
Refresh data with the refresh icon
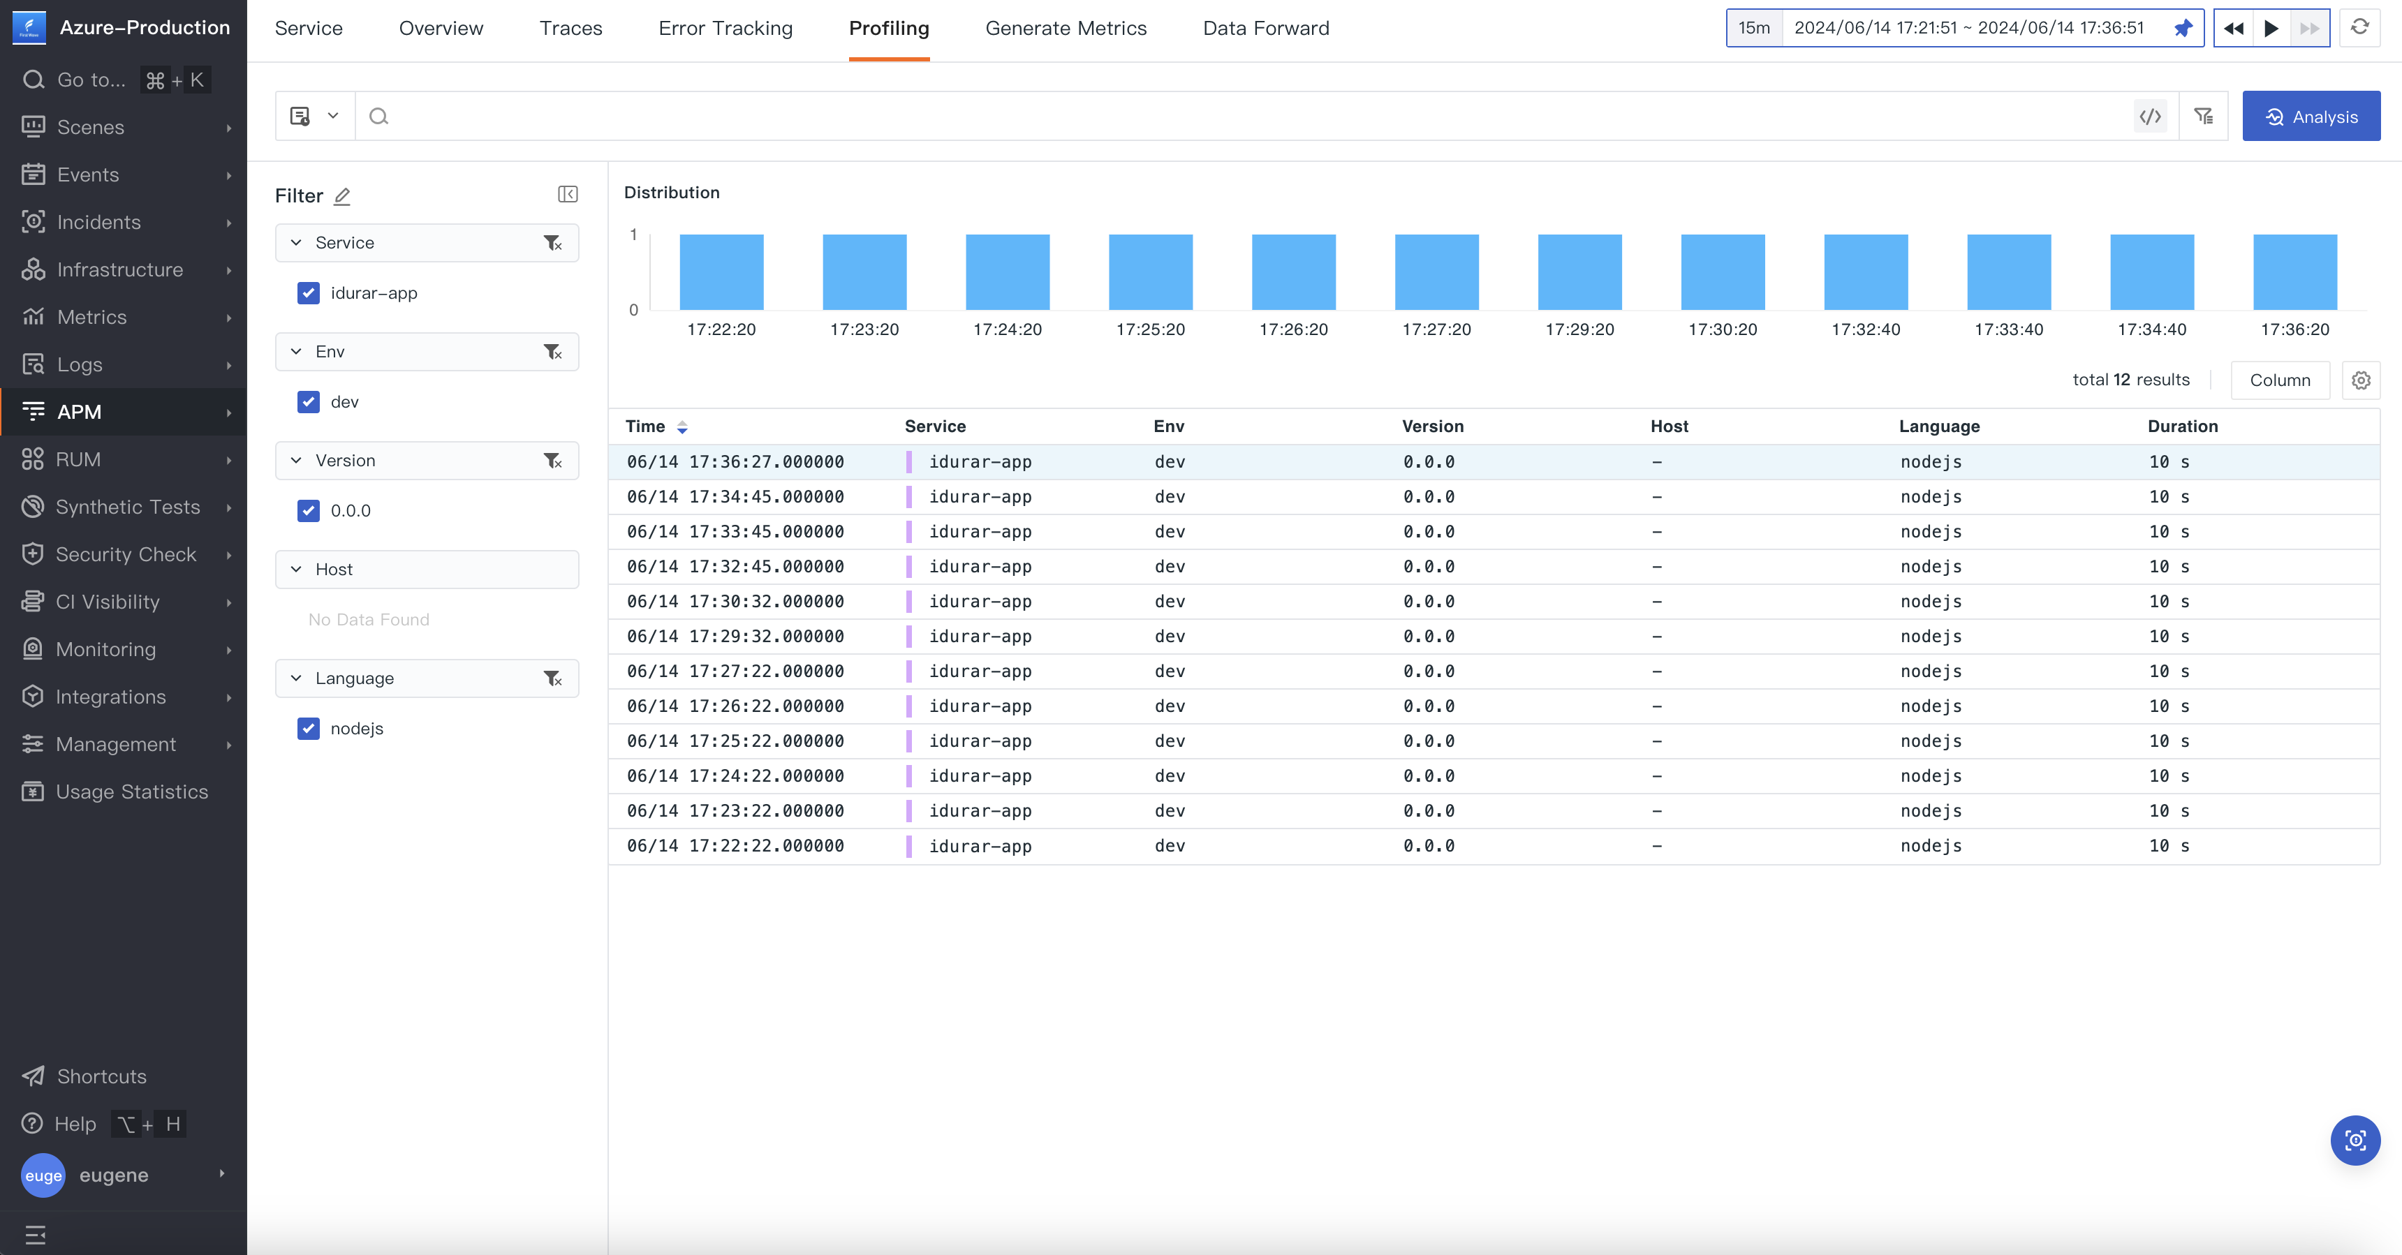tap(2360, 27)
